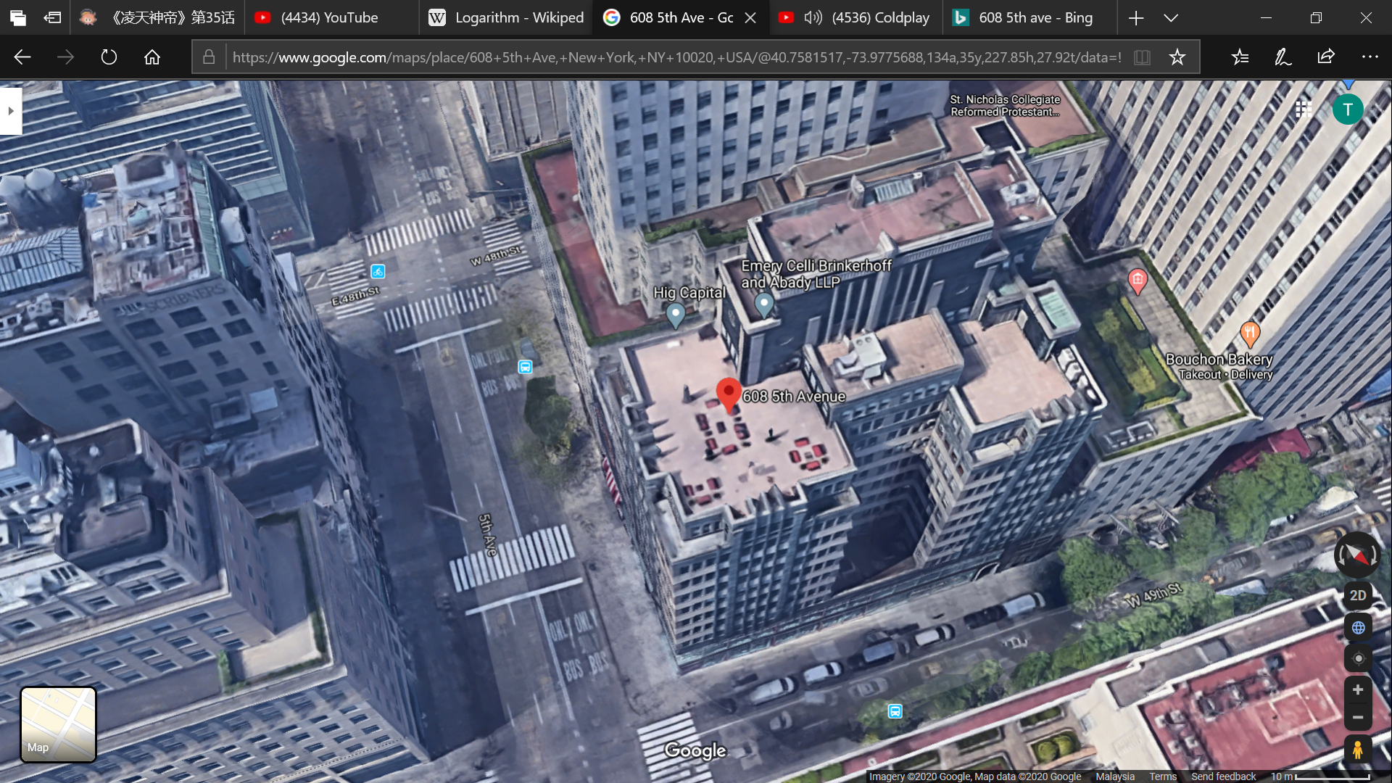Open Bouchon Bakery restaurant marker

point(1250,334)
